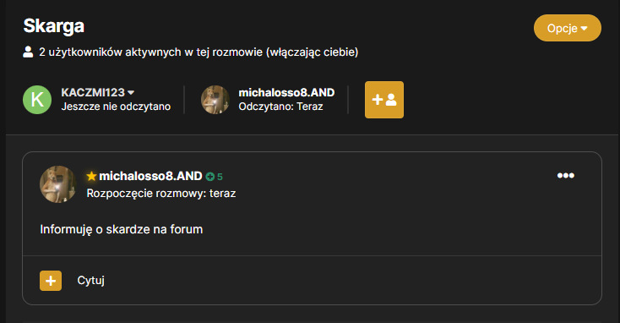Viewport: 620px width, 323px height.
Task: Click michalosso8.AND author name in post
Action: [150, 176]
